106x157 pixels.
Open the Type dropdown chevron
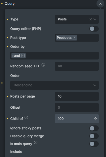(x=95, y=19)
